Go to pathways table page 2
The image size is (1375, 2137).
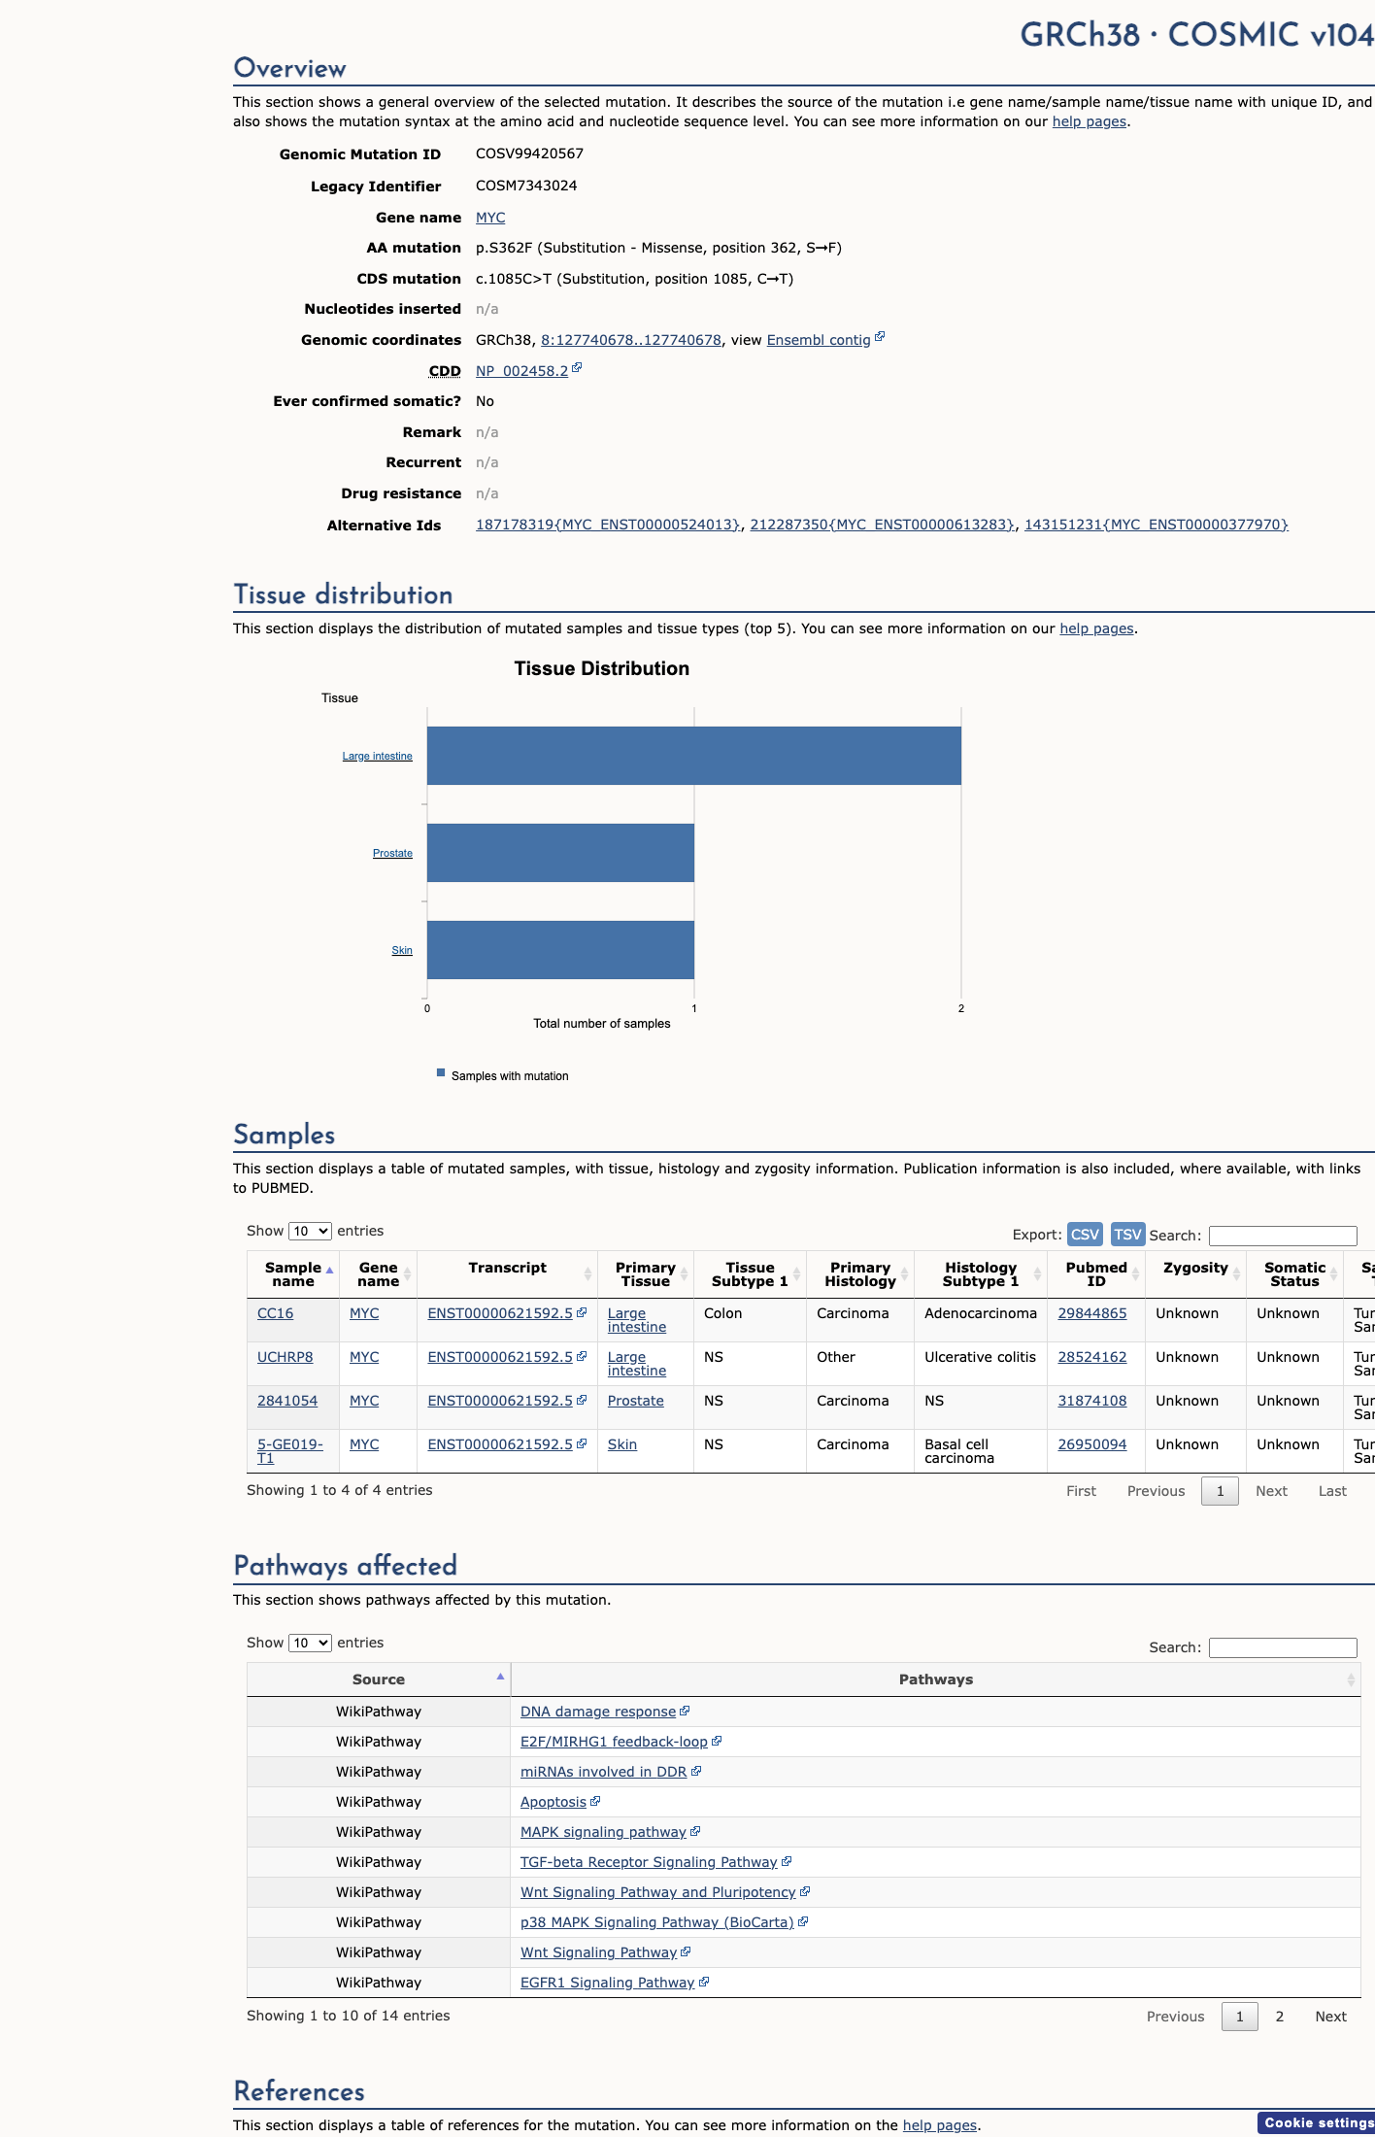(1279, 2017)
